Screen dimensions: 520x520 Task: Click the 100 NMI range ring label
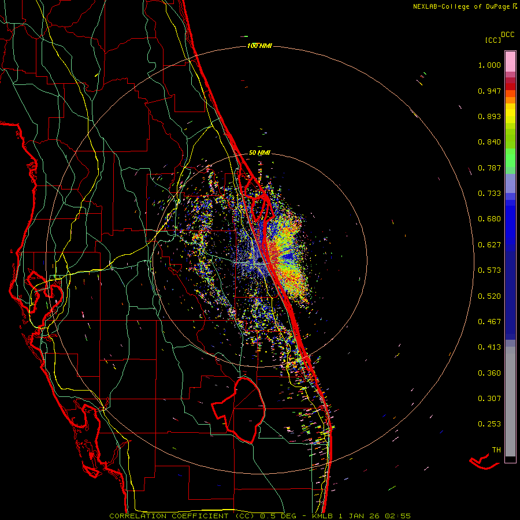259,46
